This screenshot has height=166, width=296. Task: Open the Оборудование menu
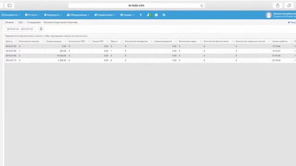coord(78,15)
